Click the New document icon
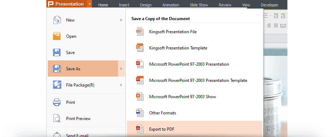This screenshot has height=137, width=333. point(57,20)
